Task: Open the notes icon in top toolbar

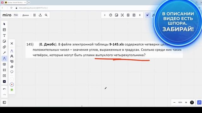Action: (134, 15)
